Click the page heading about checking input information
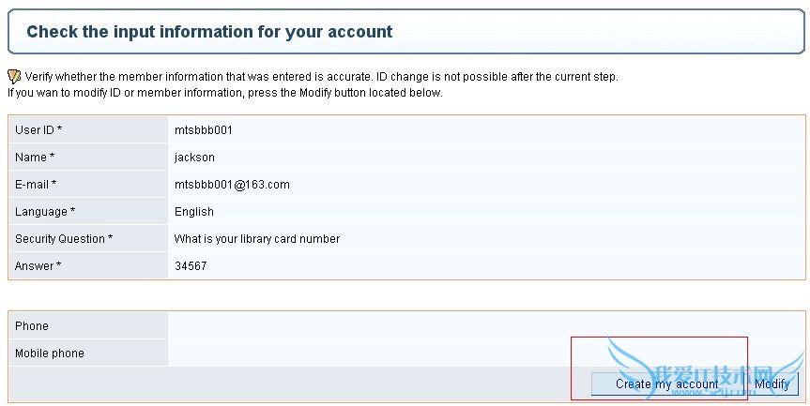Screen dimensions: 810x406 click(x=209, y=32)
